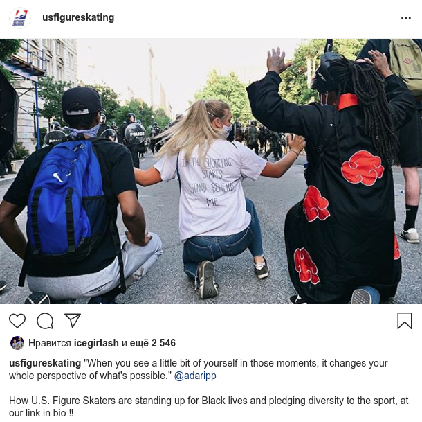Open icegirlash profile from likes line

(x=96, y=343)
